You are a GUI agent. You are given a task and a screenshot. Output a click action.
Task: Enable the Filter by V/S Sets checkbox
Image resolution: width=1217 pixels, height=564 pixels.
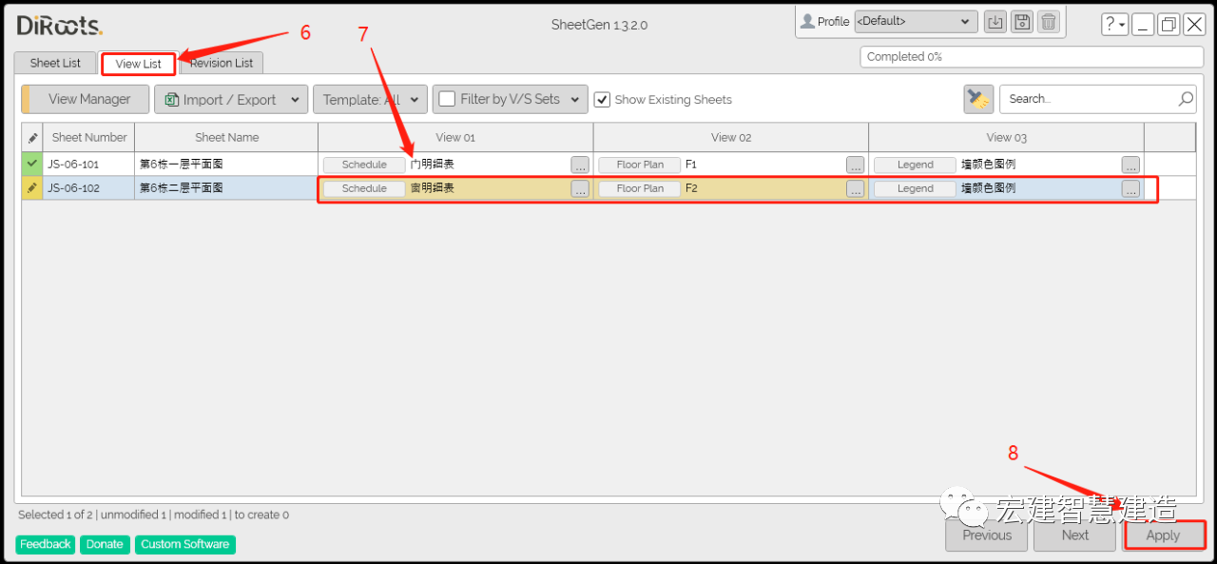447,99
